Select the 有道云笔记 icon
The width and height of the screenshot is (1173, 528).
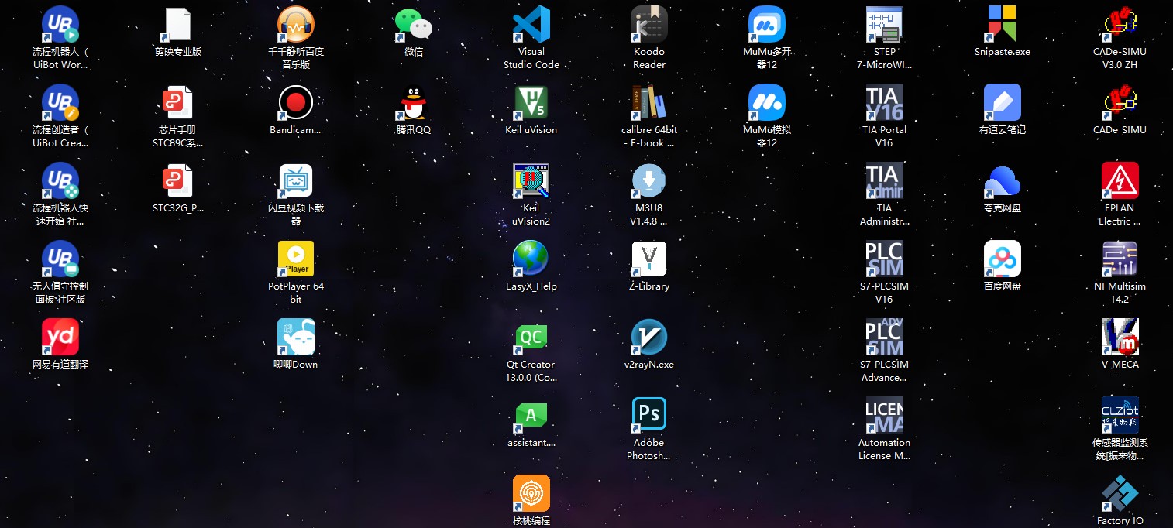click(x=1003, y=103)
